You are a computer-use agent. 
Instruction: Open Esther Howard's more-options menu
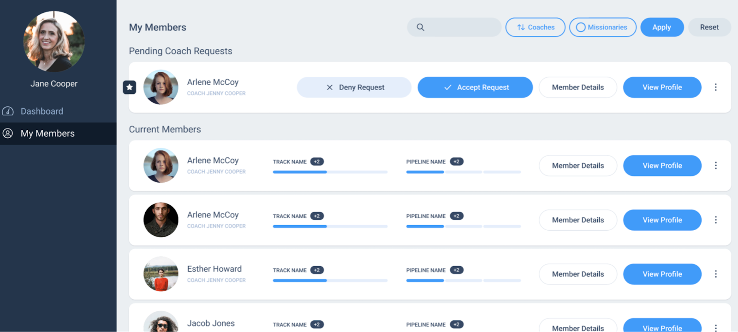click(716, 274)
